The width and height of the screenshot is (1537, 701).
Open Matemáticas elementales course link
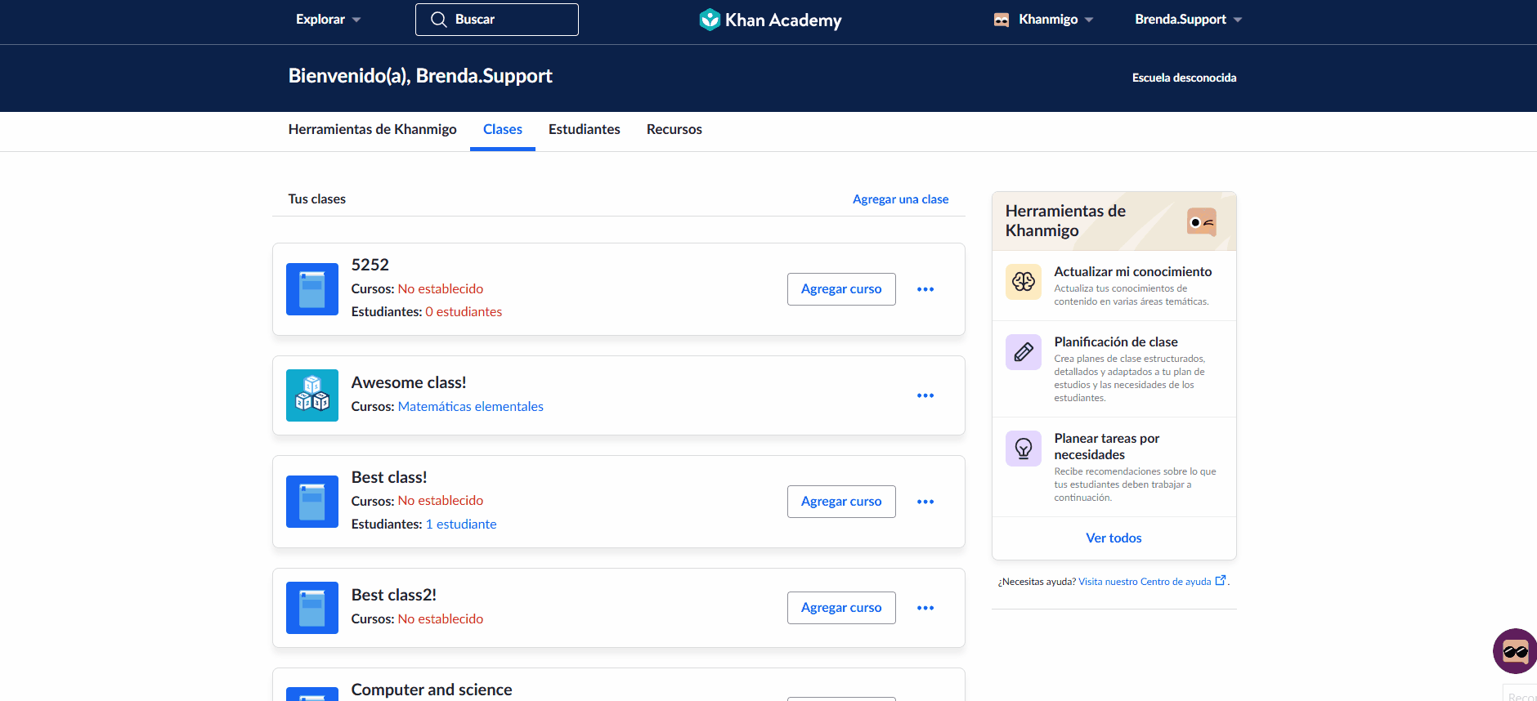coord(471,407)
